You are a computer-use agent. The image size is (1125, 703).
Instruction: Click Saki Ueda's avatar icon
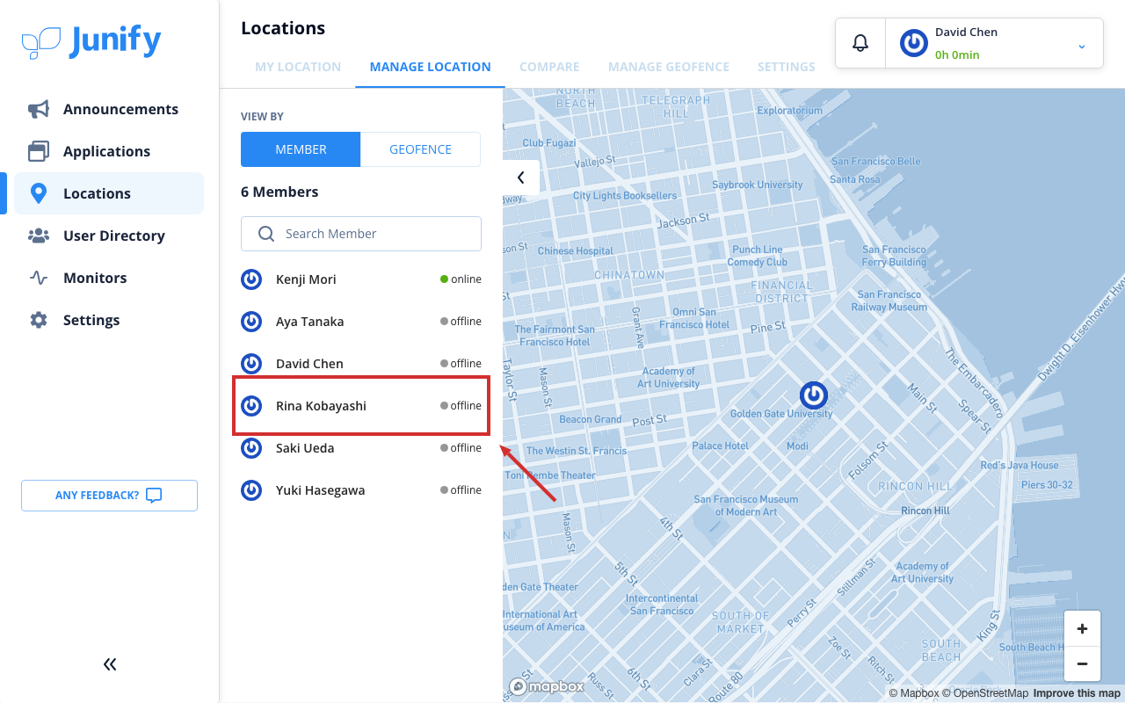(x=251, y=448)
